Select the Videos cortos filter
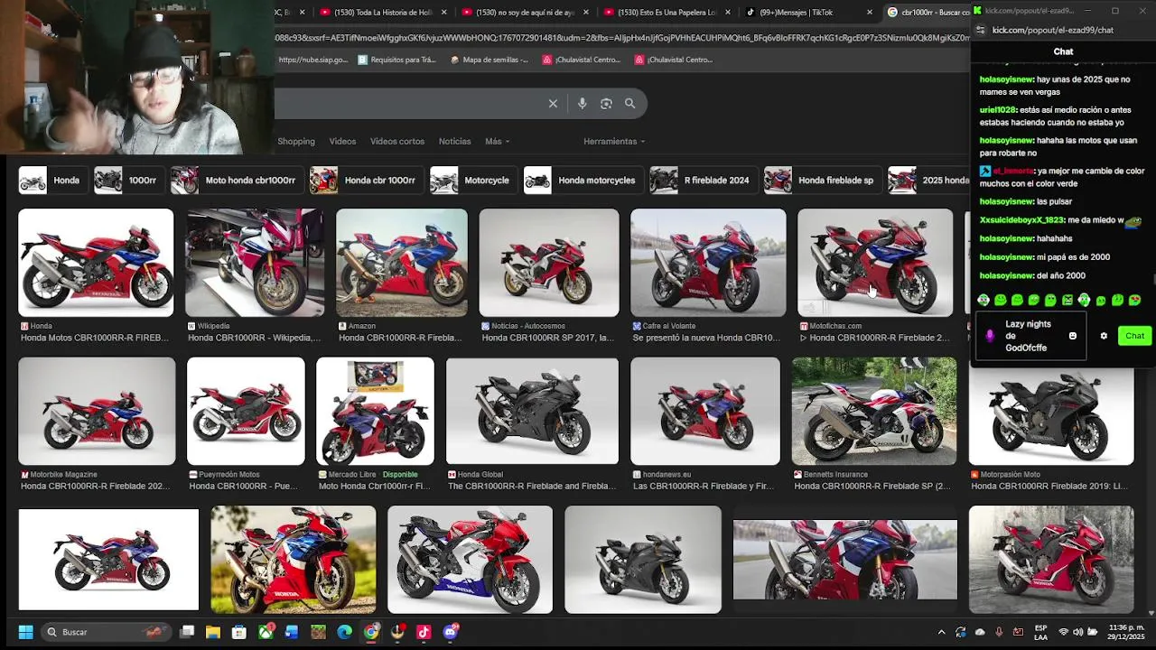The height and width of the screenshot is (650, 1156). coord(397,142)
